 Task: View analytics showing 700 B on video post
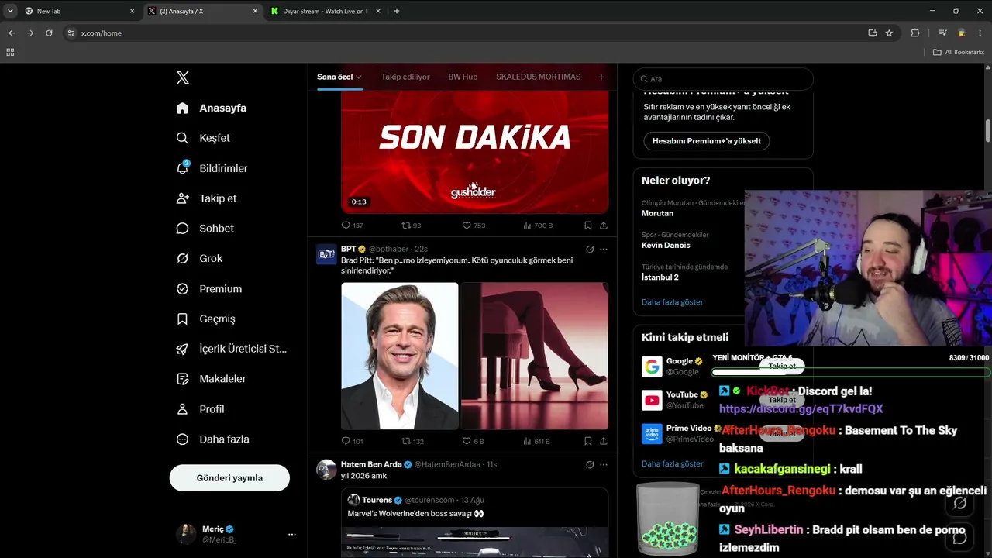538,226
